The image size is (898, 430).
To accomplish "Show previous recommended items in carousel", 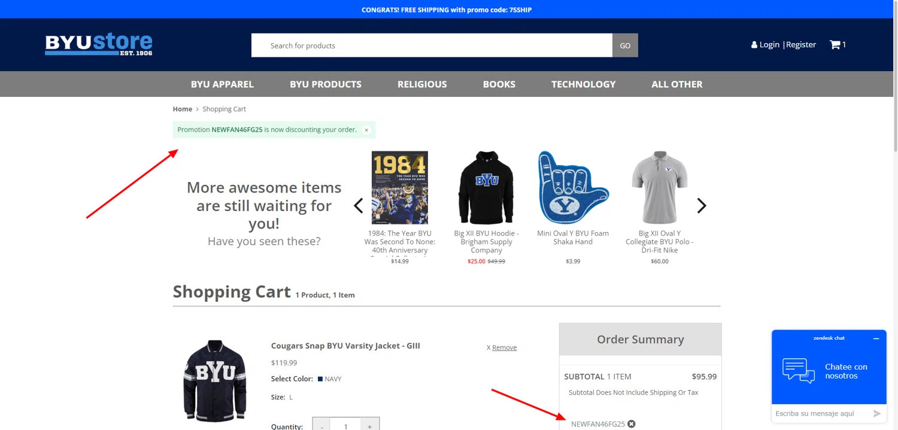I will pos(358,206).
